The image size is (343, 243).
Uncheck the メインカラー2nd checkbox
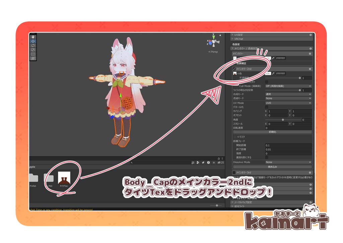[x=234, y=69]
